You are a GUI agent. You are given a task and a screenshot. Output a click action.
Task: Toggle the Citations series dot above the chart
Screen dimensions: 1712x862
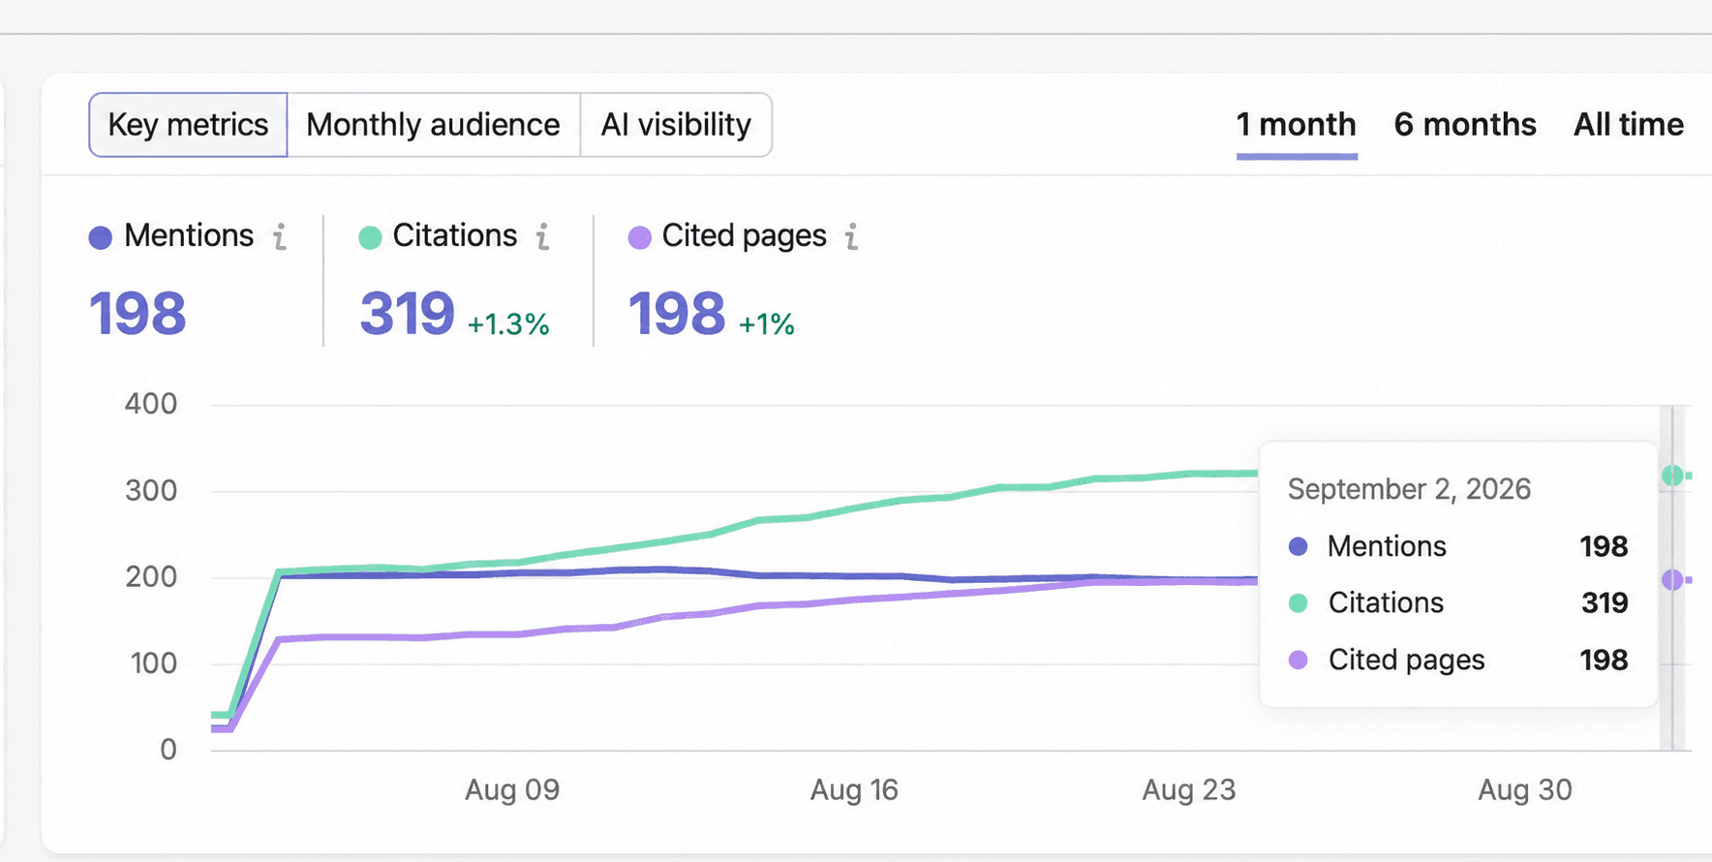tap(370, 237)
